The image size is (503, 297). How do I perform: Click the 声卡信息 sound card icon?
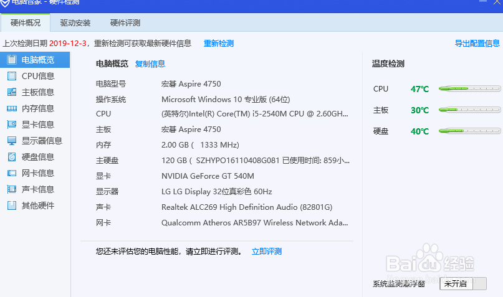click(12, 189)
